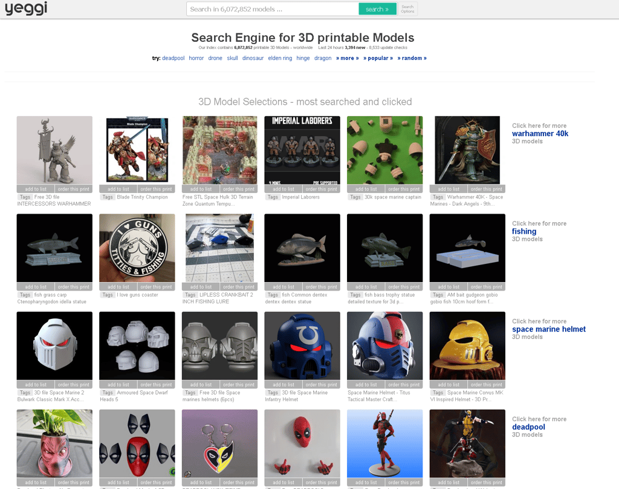
Task: Open the Lipless Crankbait fishing lure thumbnail
Action: click(220, 248)
